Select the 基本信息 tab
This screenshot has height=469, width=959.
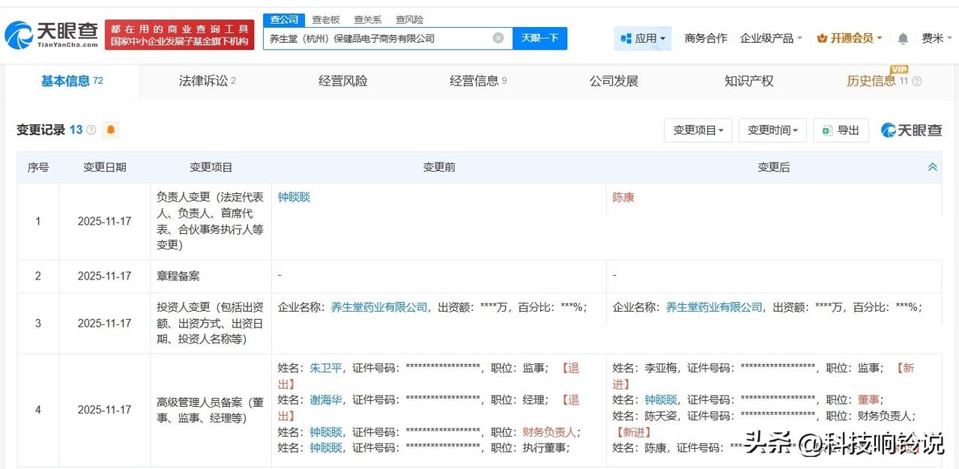click(x=72, y=81)
